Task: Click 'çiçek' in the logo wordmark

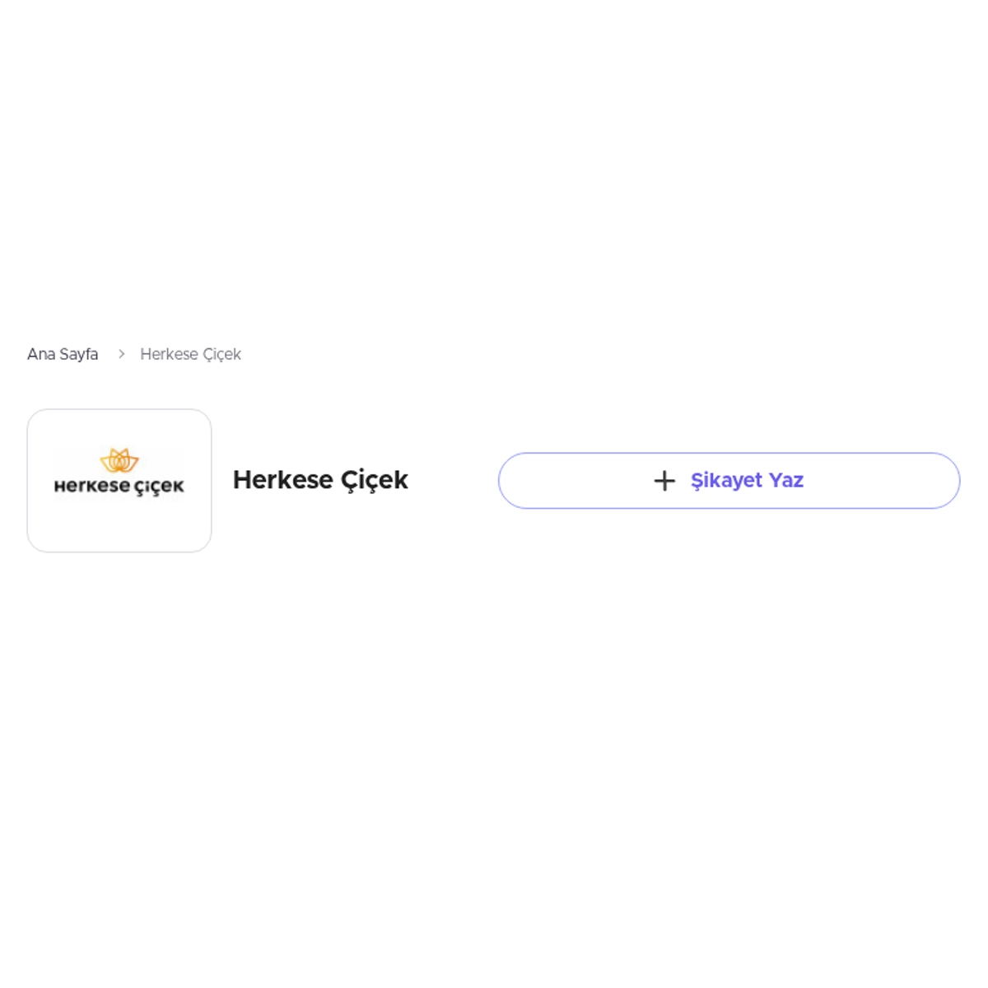Action: [x=159, y=487]
